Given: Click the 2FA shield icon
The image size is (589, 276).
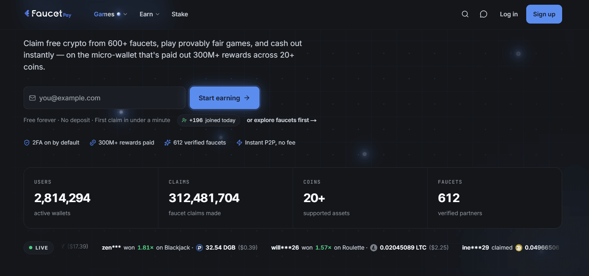Looking at the screenshot, I should pos(26,143).
